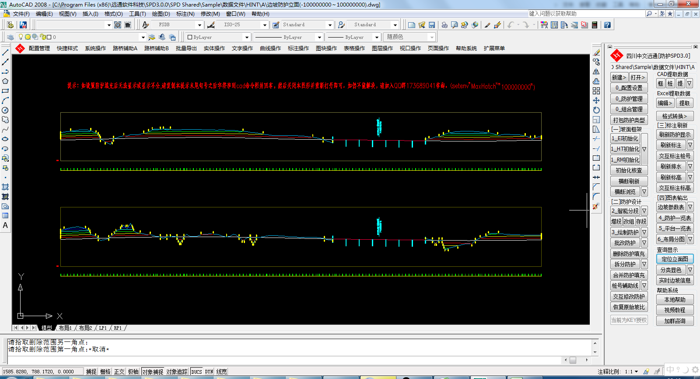Screen dimensions: 700x379
Task: Click the Plot (print) icon
Action: point(444,25)
